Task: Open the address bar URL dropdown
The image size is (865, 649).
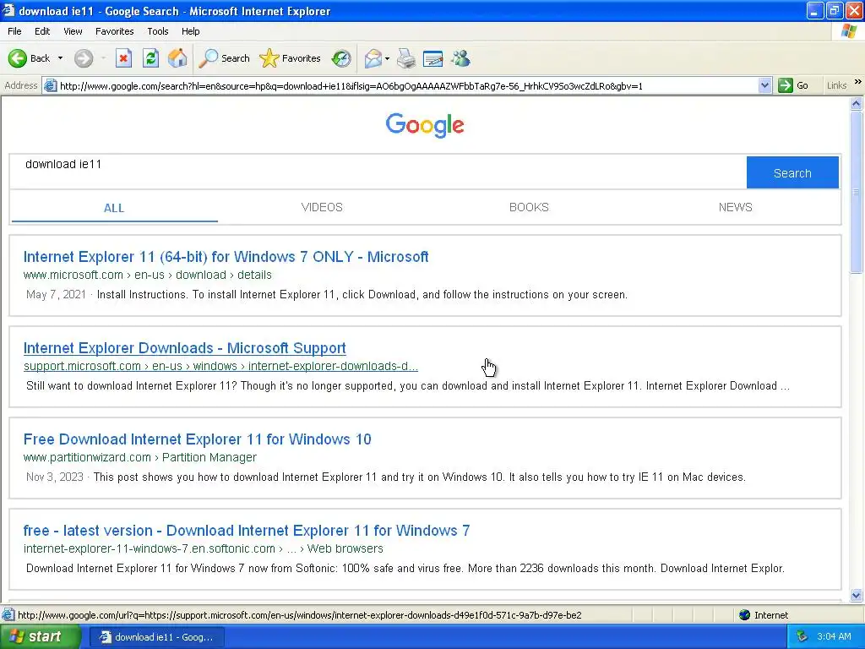Action: click(764, 85)
